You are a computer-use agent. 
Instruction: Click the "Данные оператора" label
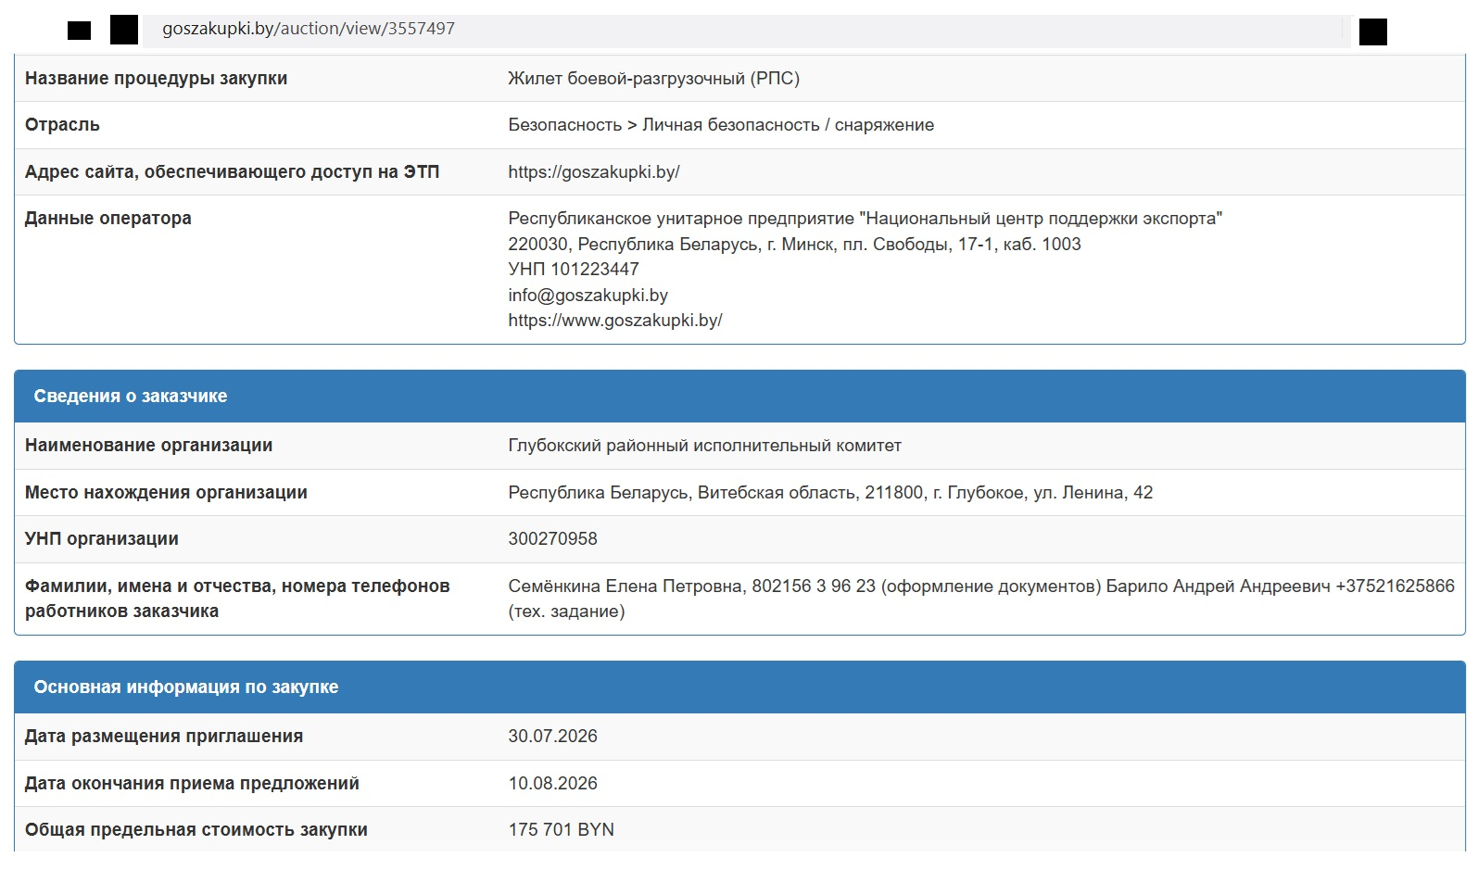point(108,219)
